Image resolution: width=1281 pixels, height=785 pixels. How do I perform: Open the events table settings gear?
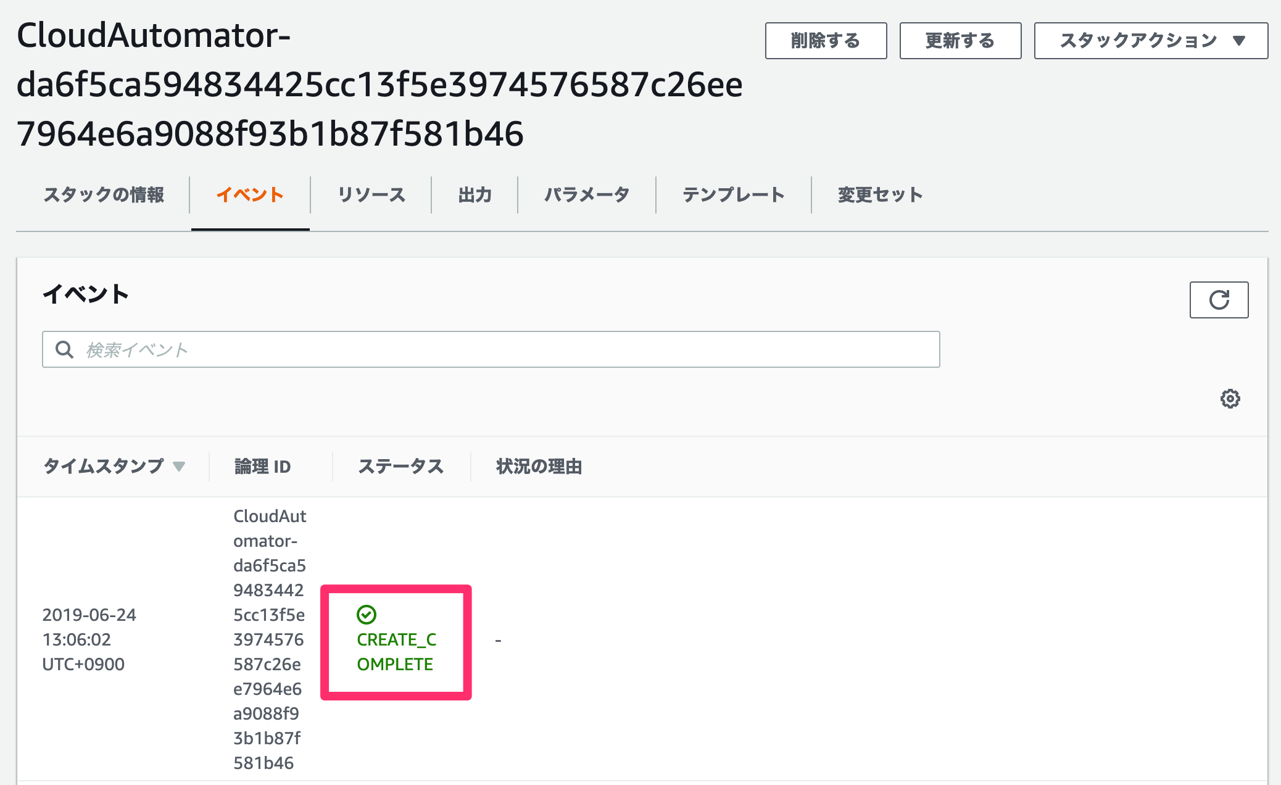click(1230, 399)
